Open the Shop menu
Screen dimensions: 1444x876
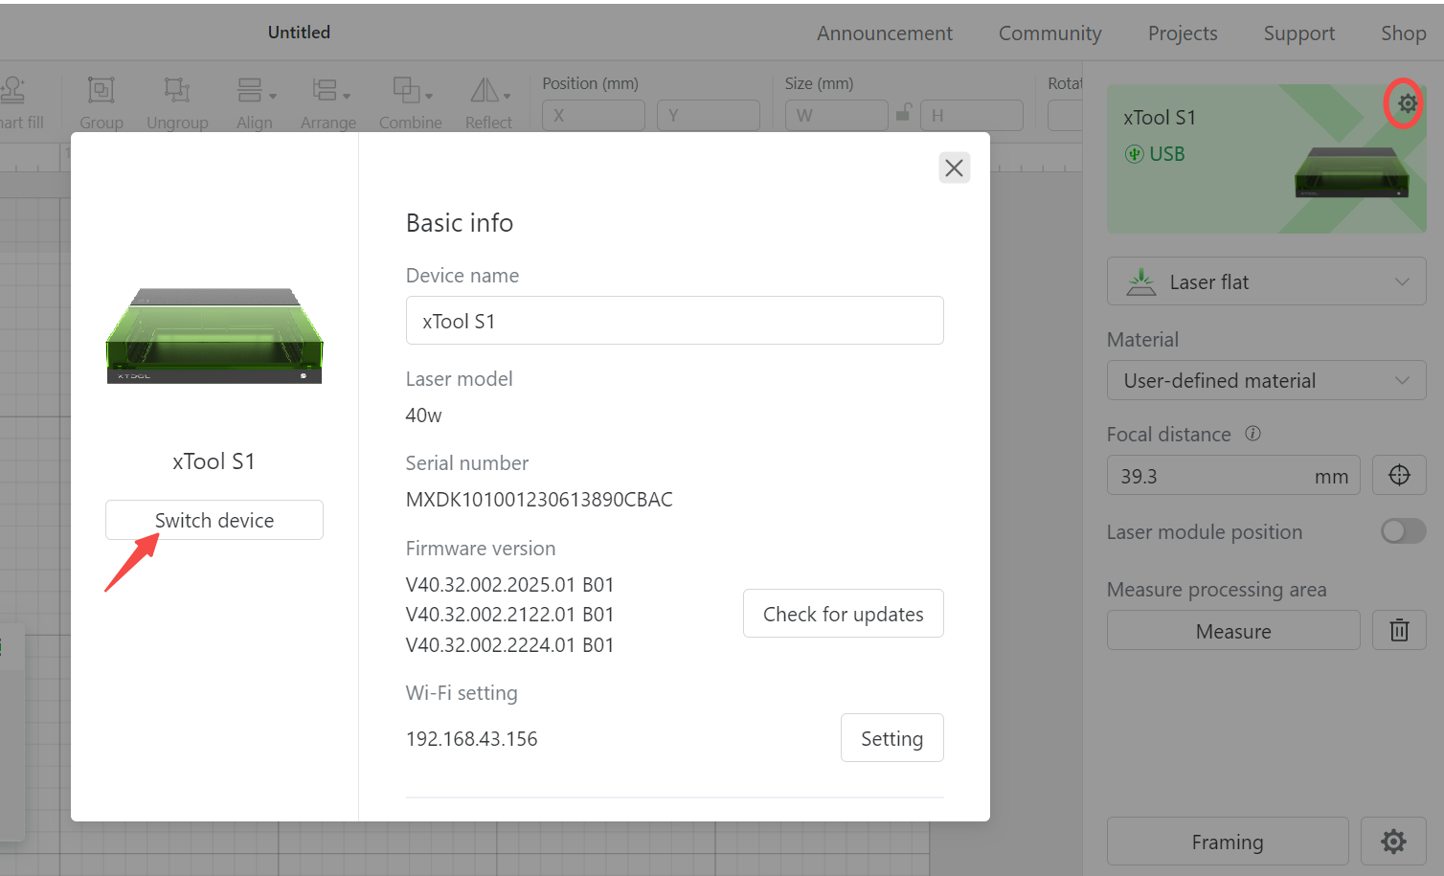coord(1403,34)
